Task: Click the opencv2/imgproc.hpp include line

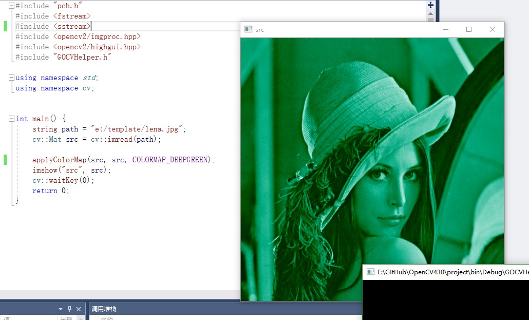Action: coord(78,36)
